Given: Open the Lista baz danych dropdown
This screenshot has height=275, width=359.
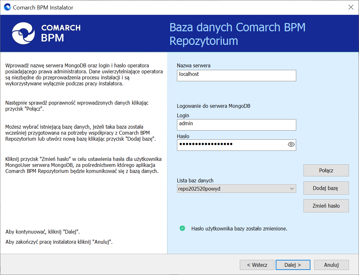Looking at the screenshot, I should coord(236,188).
